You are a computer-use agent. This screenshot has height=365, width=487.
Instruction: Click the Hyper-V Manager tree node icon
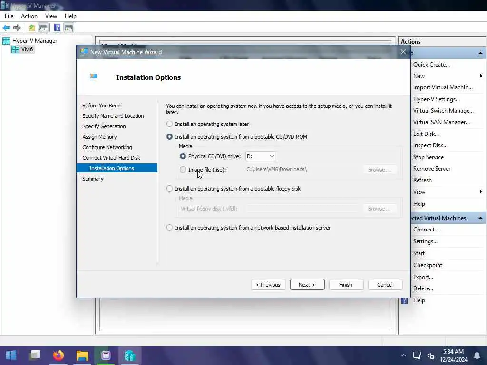6,41
